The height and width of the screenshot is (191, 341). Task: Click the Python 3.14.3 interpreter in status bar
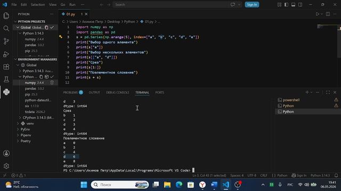coord(320,176)
